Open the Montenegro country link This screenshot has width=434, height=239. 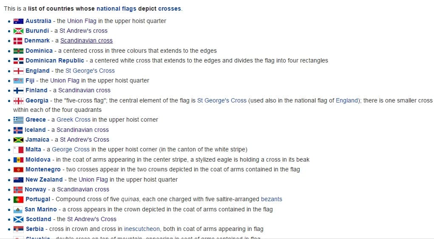pos(43,170)
